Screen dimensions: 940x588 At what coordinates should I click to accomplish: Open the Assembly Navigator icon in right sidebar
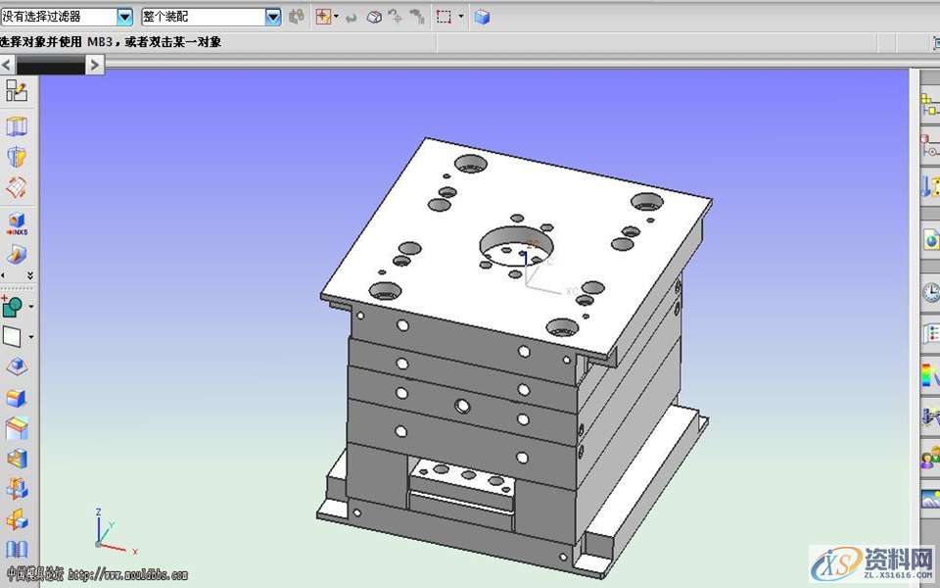point(929,103)
